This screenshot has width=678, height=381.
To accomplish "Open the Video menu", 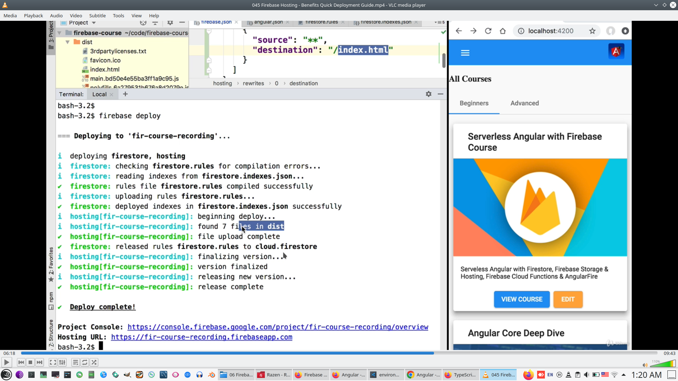I will tap(76, 16).
